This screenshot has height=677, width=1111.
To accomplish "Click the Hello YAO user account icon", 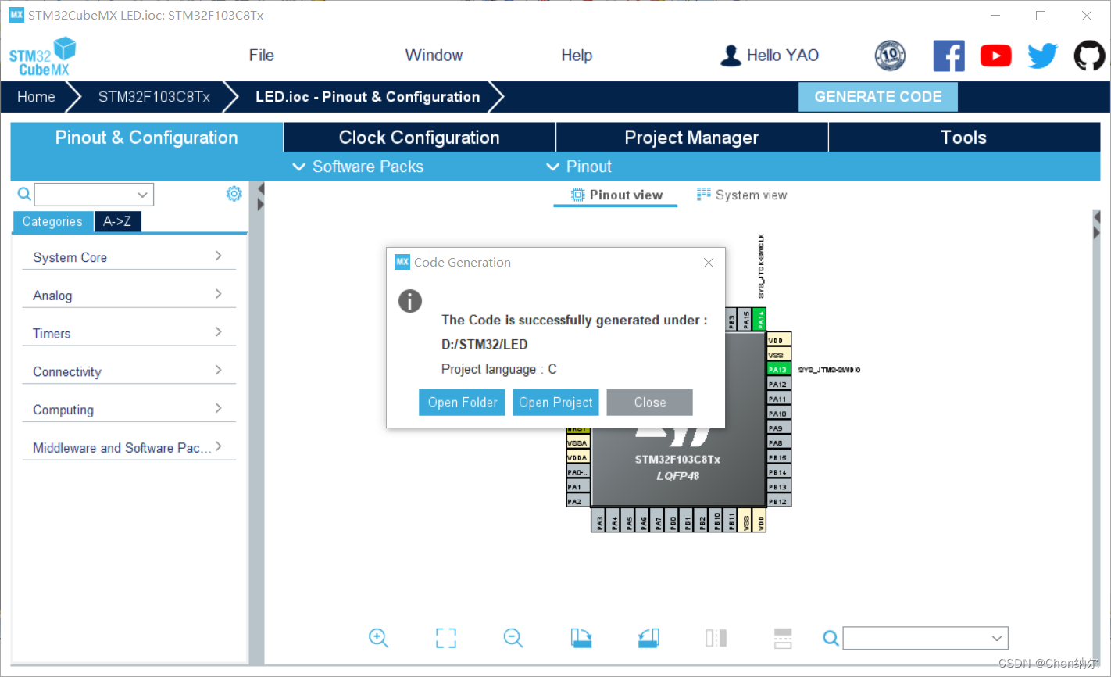I will (x=731, y=56).
